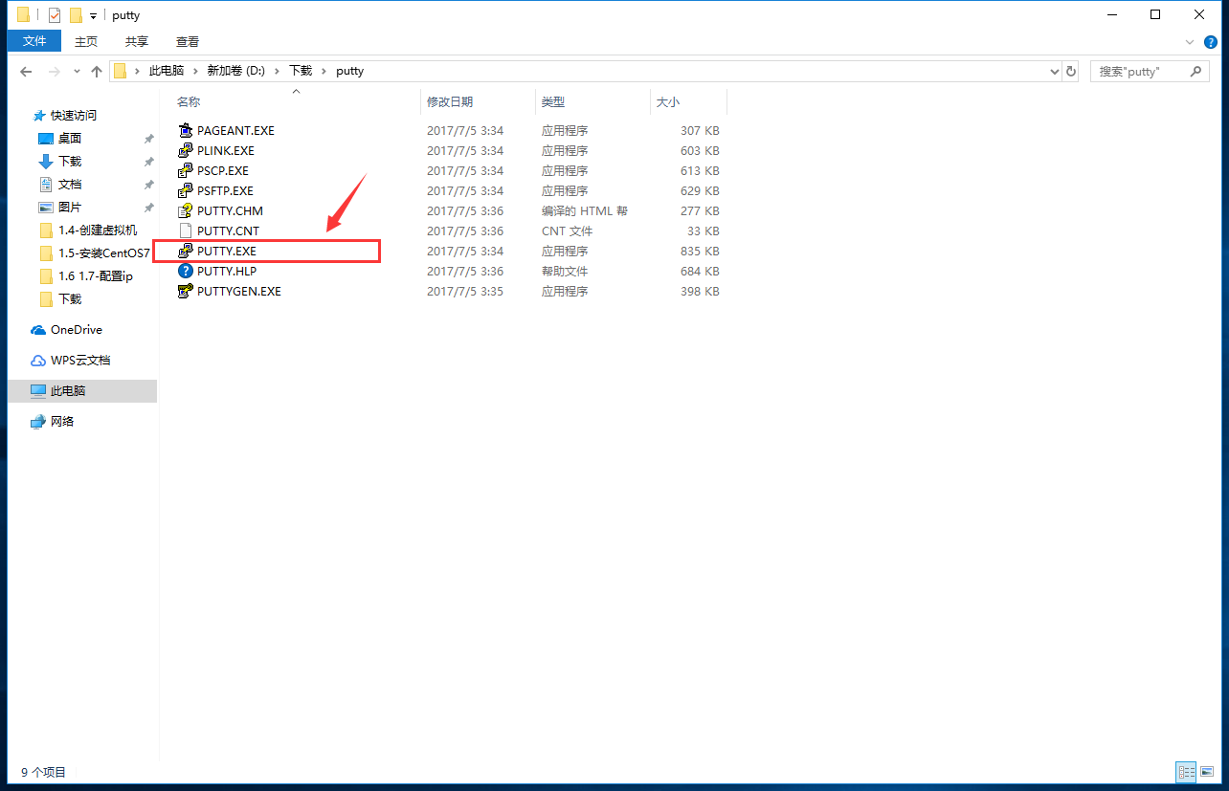Refresh the putty folder view

(x=1071, y=71)
